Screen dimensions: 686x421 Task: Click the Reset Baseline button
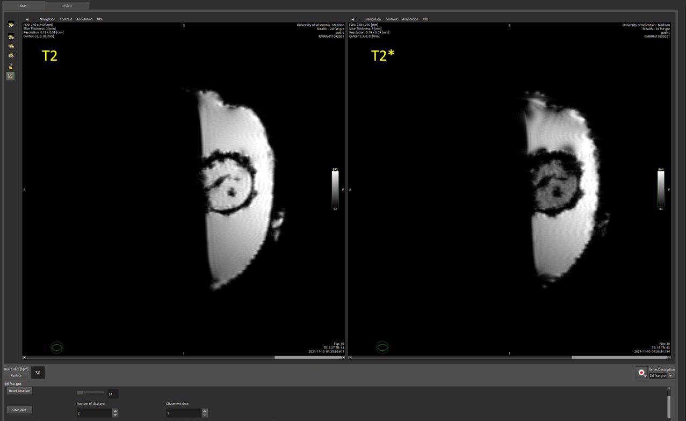pos(19,391)
